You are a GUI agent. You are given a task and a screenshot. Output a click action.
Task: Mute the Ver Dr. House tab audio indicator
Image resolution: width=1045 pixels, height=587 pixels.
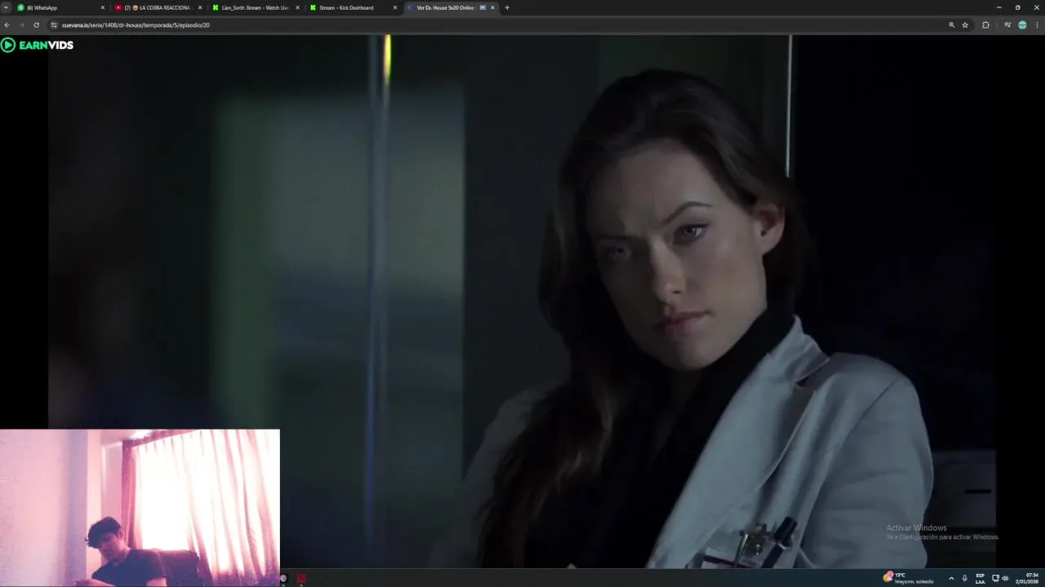point(482,7)
